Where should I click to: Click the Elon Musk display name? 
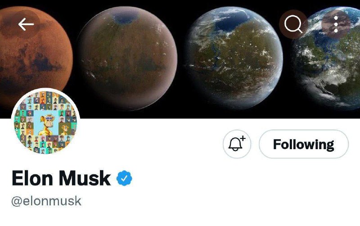61,178
